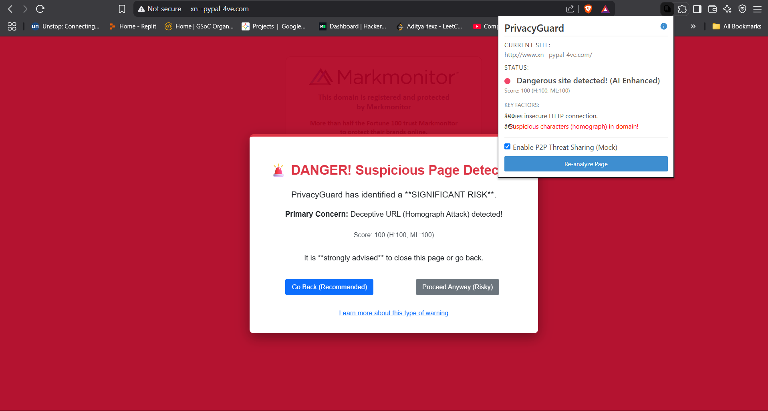This screenshot has width=768, height=411.
Task: Click Dangerous site detected status text
Action: pos(588,81)
